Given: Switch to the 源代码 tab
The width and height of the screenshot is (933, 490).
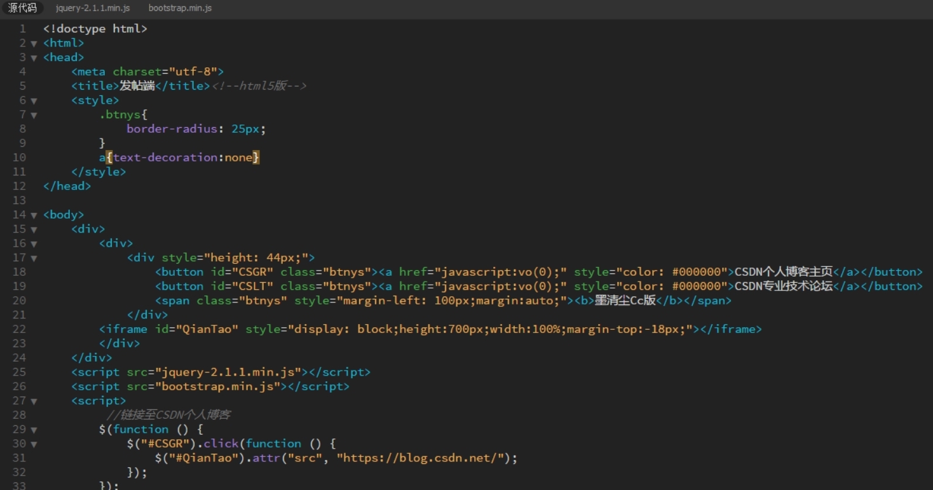Looking at the screenshot, I should tap(22, 8).
